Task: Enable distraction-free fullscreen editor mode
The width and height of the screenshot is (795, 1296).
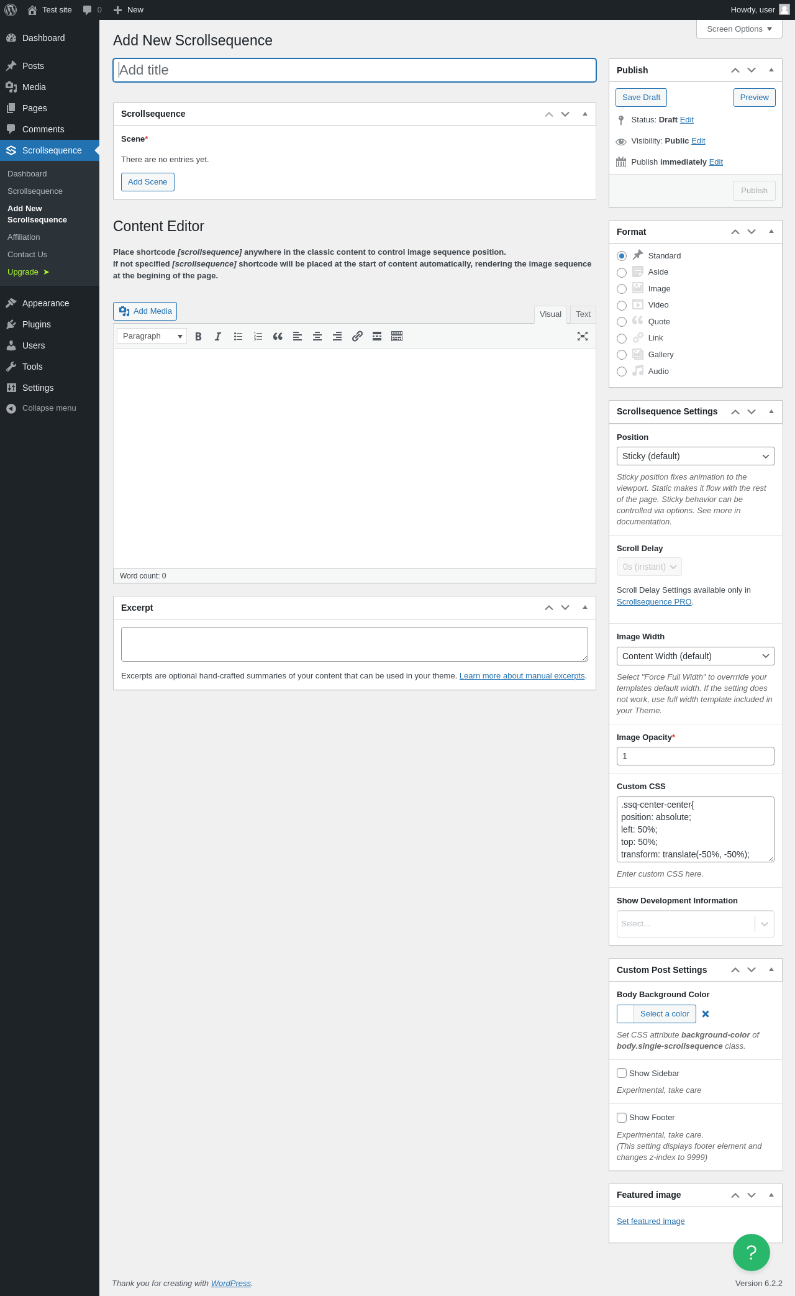Action: coord(583,336)
